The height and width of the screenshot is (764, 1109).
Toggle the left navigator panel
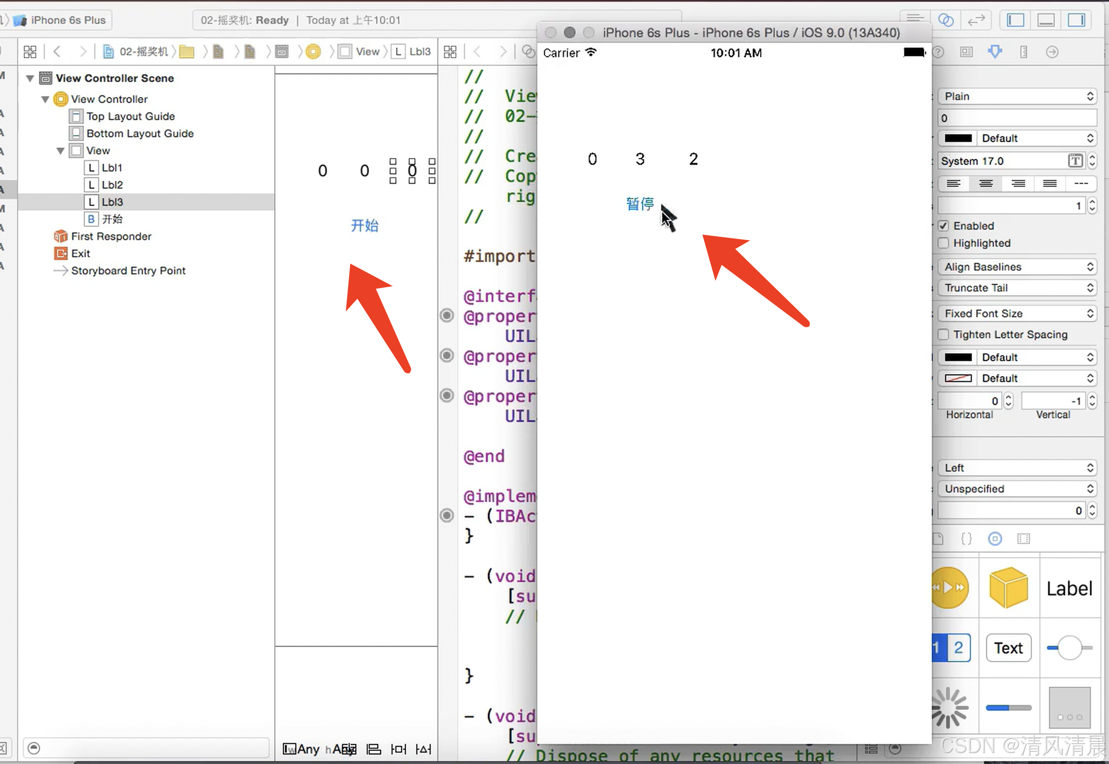tap(1015, 20)
